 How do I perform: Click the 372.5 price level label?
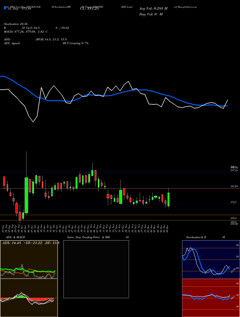pos(233,202)
